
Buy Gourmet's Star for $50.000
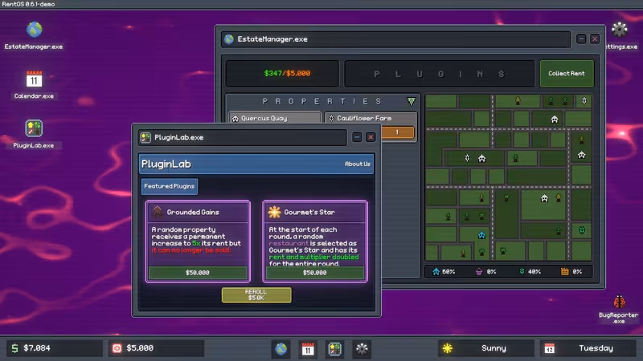(x=314, y=273)
